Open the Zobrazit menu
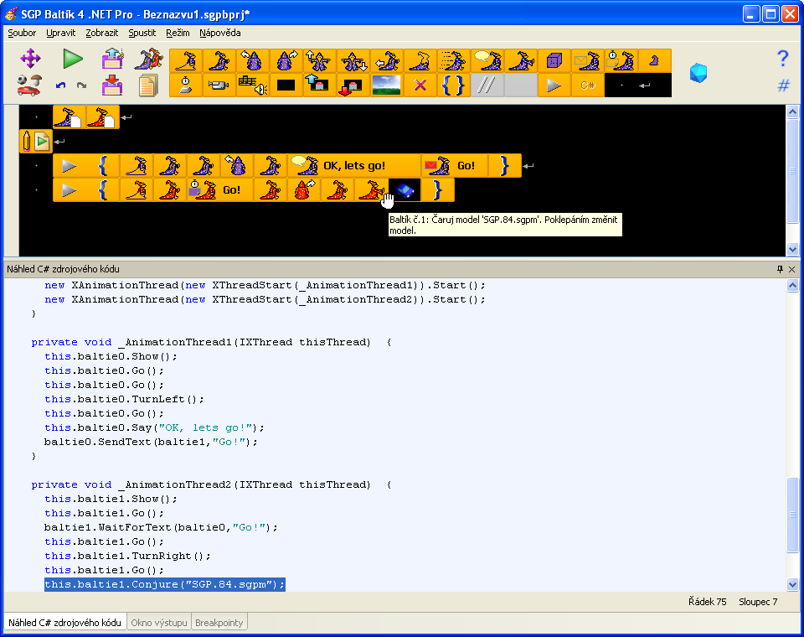Screen dimensions: 804x637 (101, 33)
